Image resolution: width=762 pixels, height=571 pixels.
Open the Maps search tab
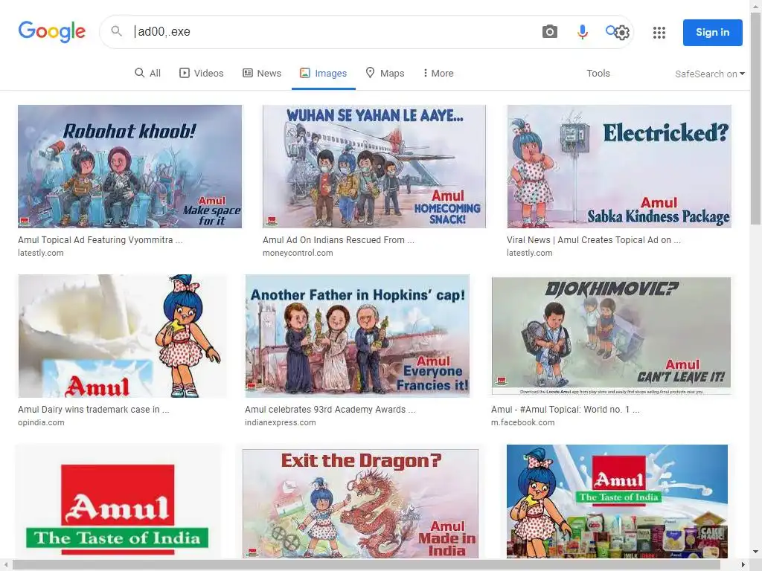[385, 74]
